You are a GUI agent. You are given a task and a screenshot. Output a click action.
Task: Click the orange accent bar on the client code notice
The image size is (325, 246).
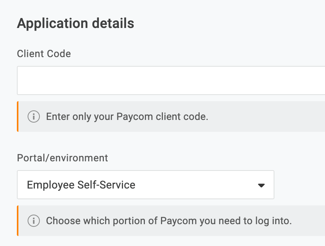tap(18, 116)
